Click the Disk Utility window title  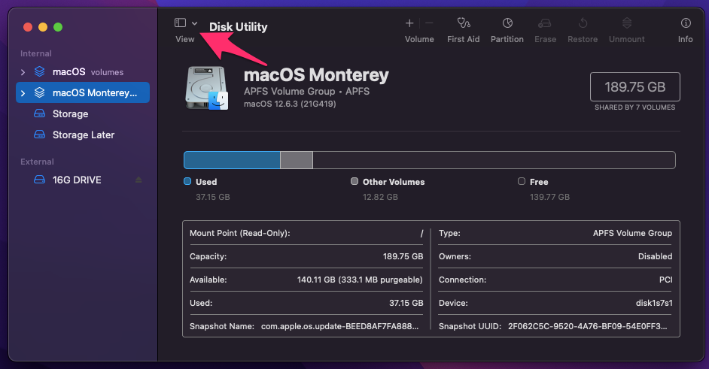(x=239, y=27)
